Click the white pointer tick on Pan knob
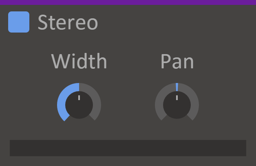This screenshot has width=256, height=166. [177, 98]
